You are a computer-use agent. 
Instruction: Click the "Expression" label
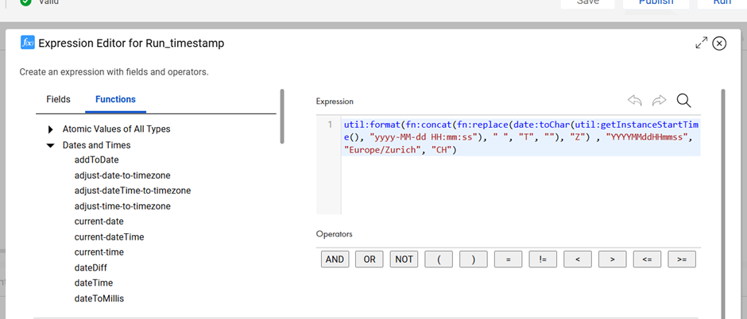[x=335, y=102]
